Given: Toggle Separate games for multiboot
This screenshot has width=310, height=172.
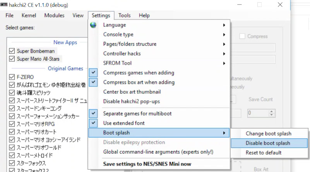Looking at the screenshot, I should pos(159,114).
